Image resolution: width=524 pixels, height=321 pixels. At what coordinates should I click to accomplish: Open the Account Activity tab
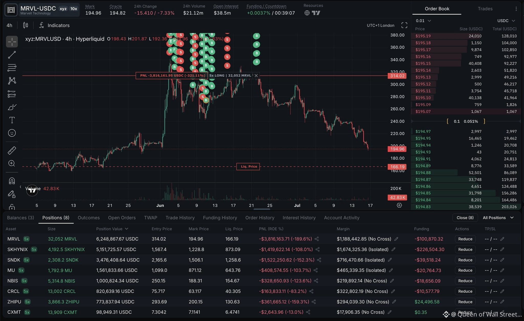pos(342,218)
